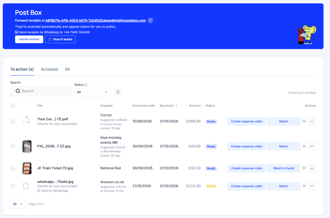Tick the checkbox for whatsapp...75add.jpg
This screenshot has width=330, height=218.
point(13,186)
